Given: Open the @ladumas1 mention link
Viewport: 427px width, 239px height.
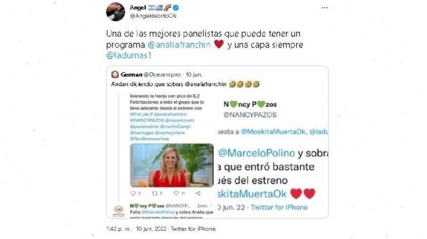Looking at the screenshot, I should 129,55.
